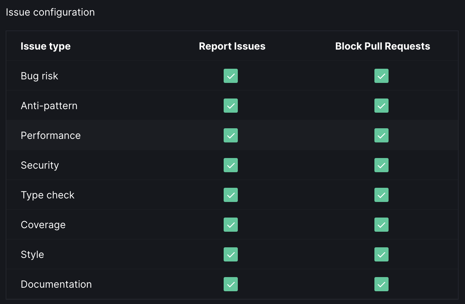
Task: Toggle Block Pull Requests for Security
Action: click(381, 165)
